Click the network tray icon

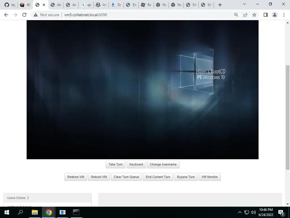[247, 212]
